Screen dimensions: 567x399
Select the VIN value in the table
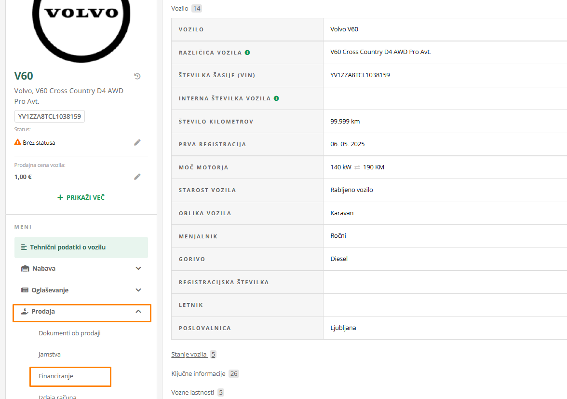[x=360, y=75]
